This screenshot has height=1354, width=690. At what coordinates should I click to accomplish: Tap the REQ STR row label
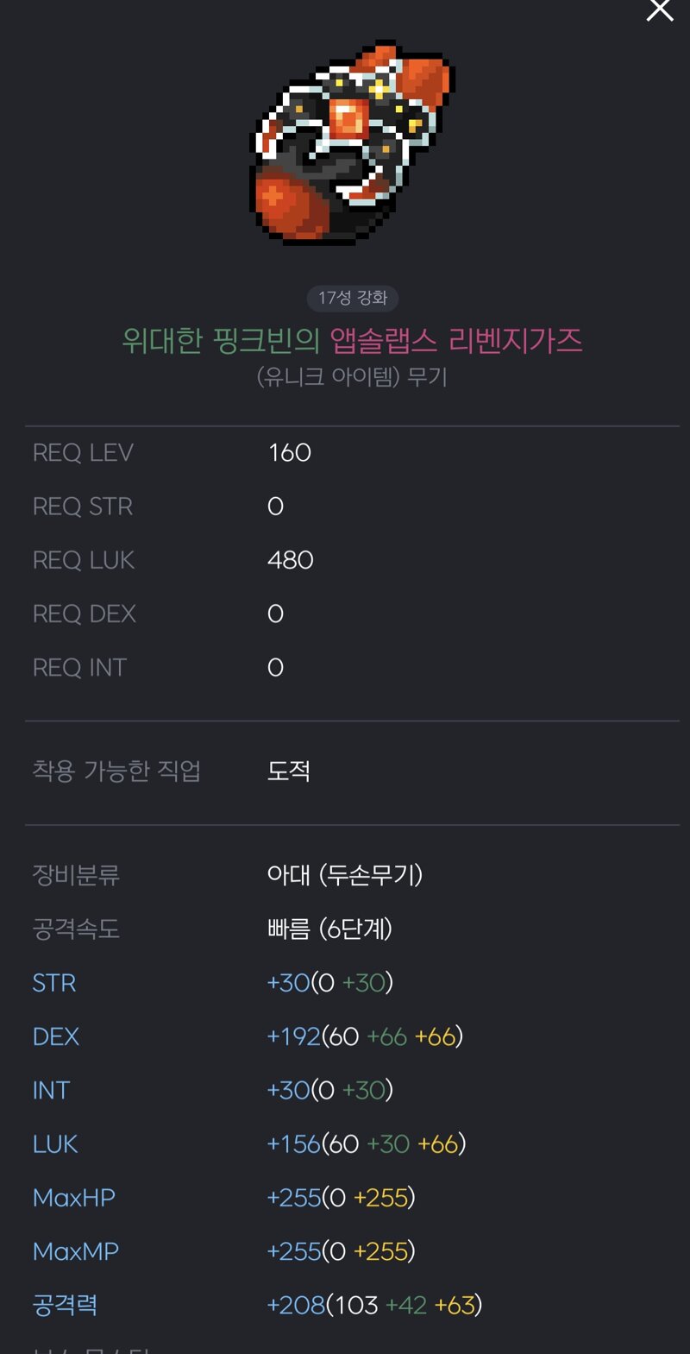coord(83,507)
